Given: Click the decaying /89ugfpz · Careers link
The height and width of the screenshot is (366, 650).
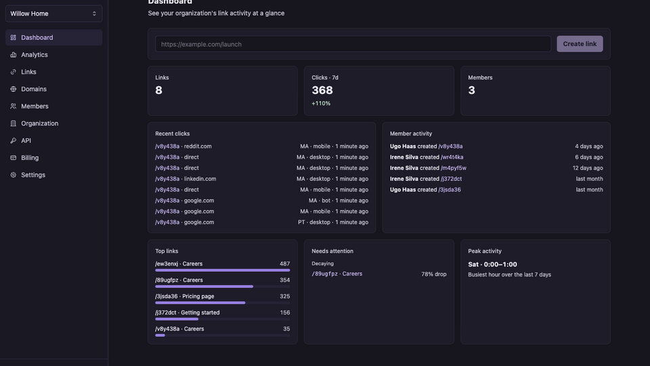Looking at the screenshot, I should [337, 274].
